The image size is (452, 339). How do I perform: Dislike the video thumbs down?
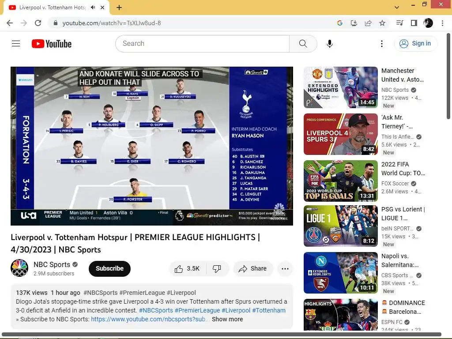point(217,269)
